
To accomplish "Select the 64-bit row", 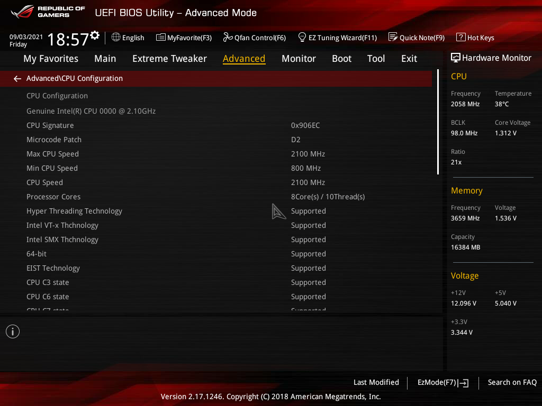I will [x=216, y=254].
